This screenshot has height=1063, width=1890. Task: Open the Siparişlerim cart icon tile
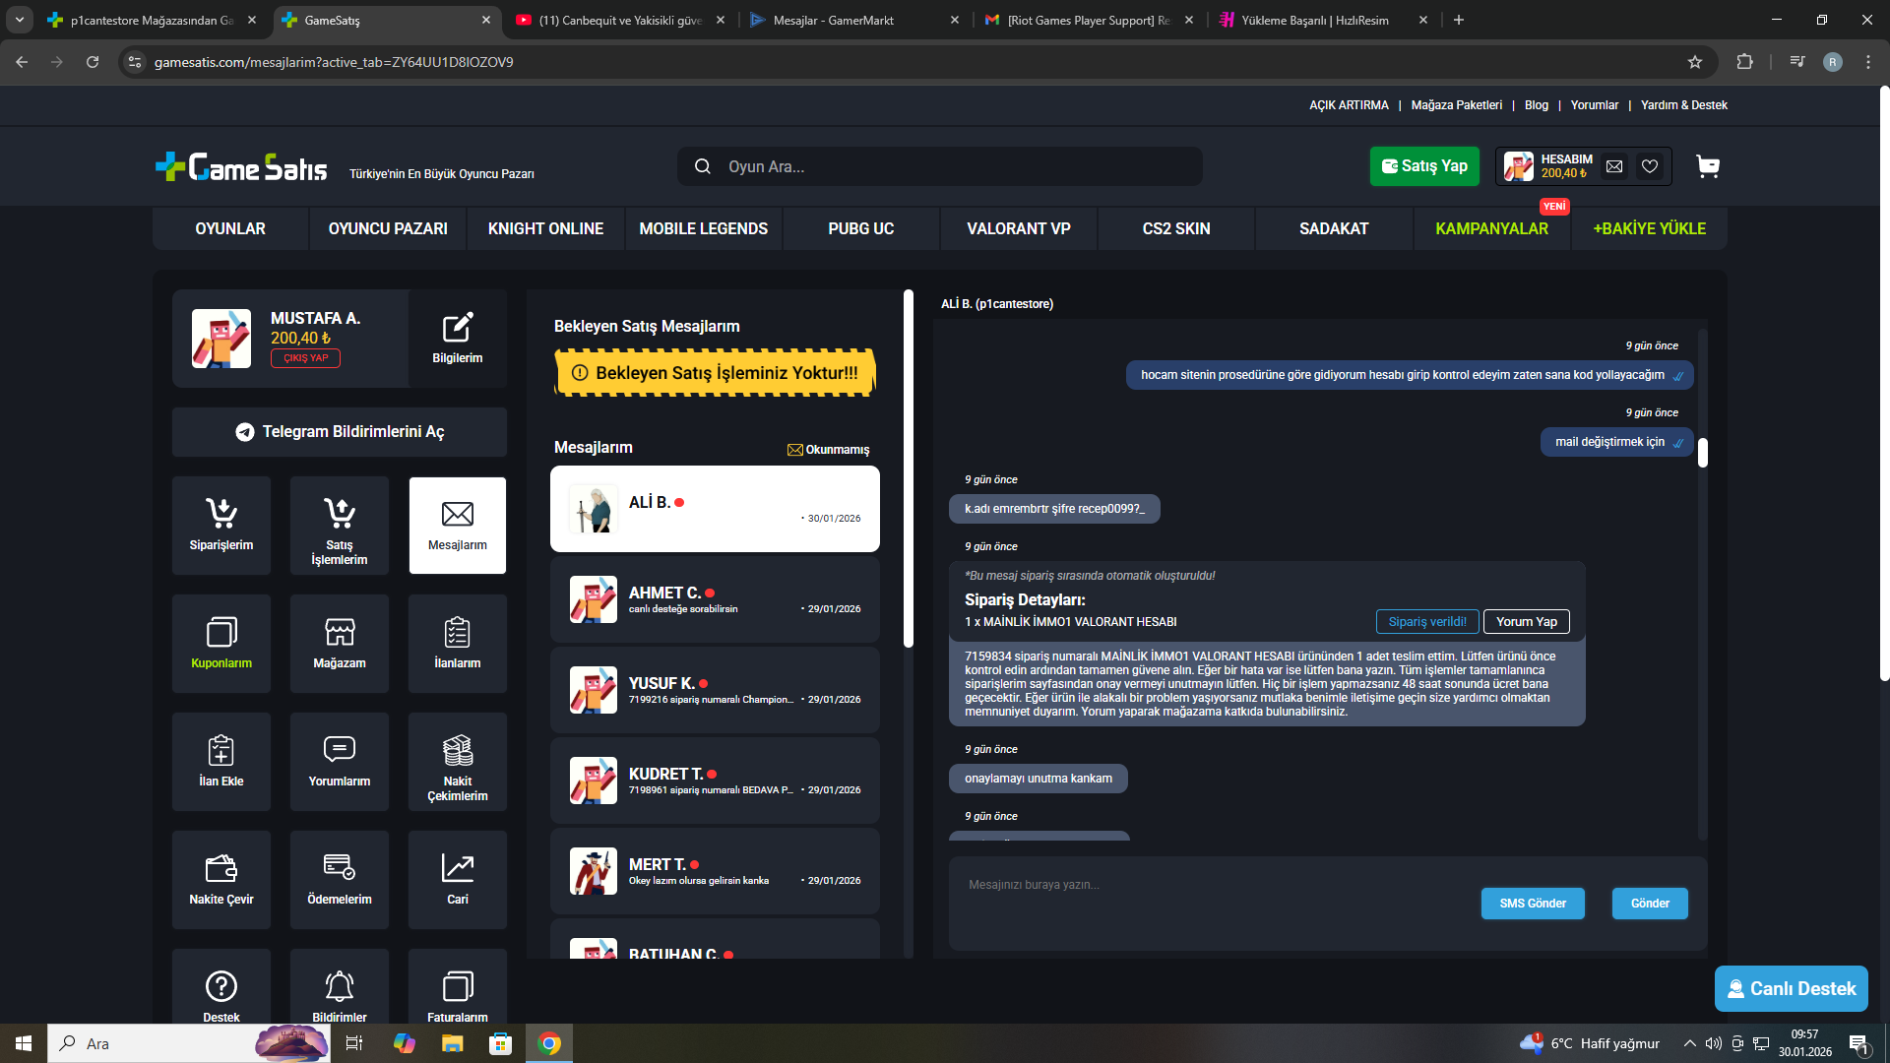pyautogui.click(x=221, y=525)
